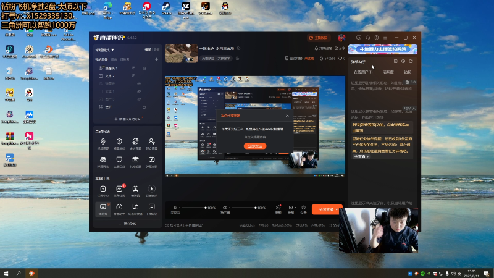Adjust the speaker volume slider

tap(244, 208)
